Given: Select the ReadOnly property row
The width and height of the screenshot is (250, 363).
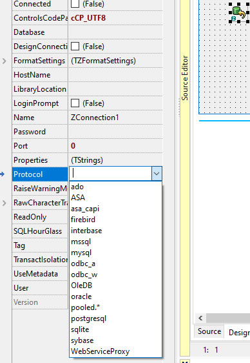Looking at the screenshot, I should coord(40,217).
